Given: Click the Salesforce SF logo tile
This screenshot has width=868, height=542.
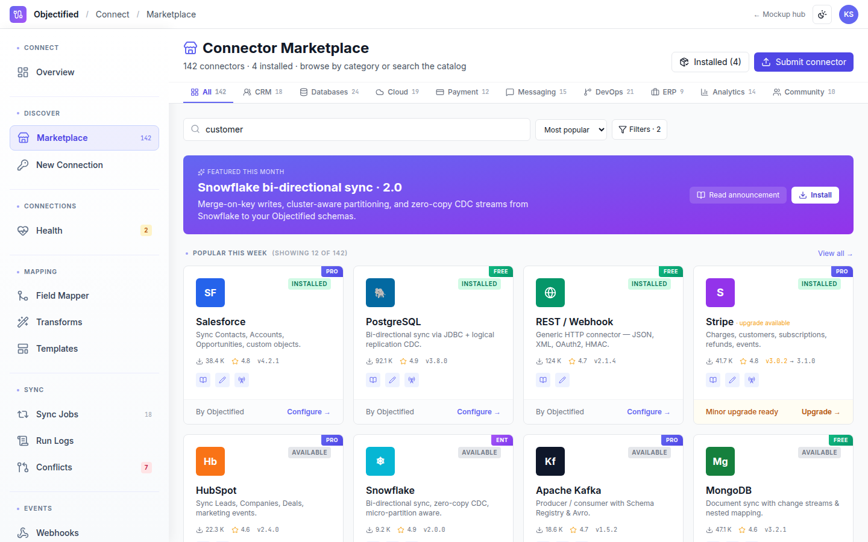Looking at the screenshot, I should pyautogui.click(x=210, y=293).
